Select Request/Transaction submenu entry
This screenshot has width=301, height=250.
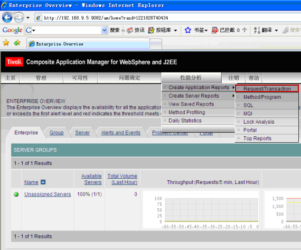pos(267,89)
